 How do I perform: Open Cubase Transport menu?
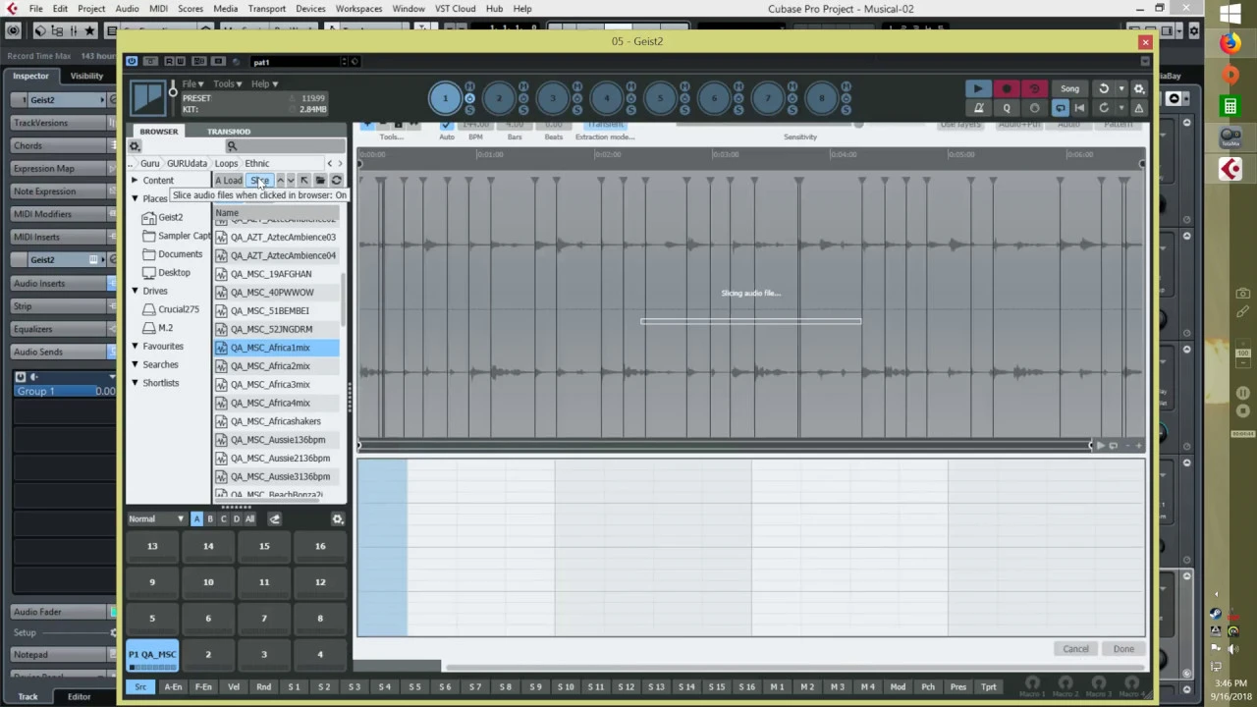[x=266, y=9]
